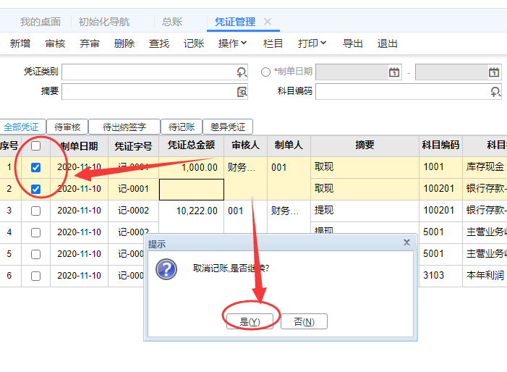Select the 制单日期 radio button
Viewport: 507px width, 372px height.
(x=265, y=72)
